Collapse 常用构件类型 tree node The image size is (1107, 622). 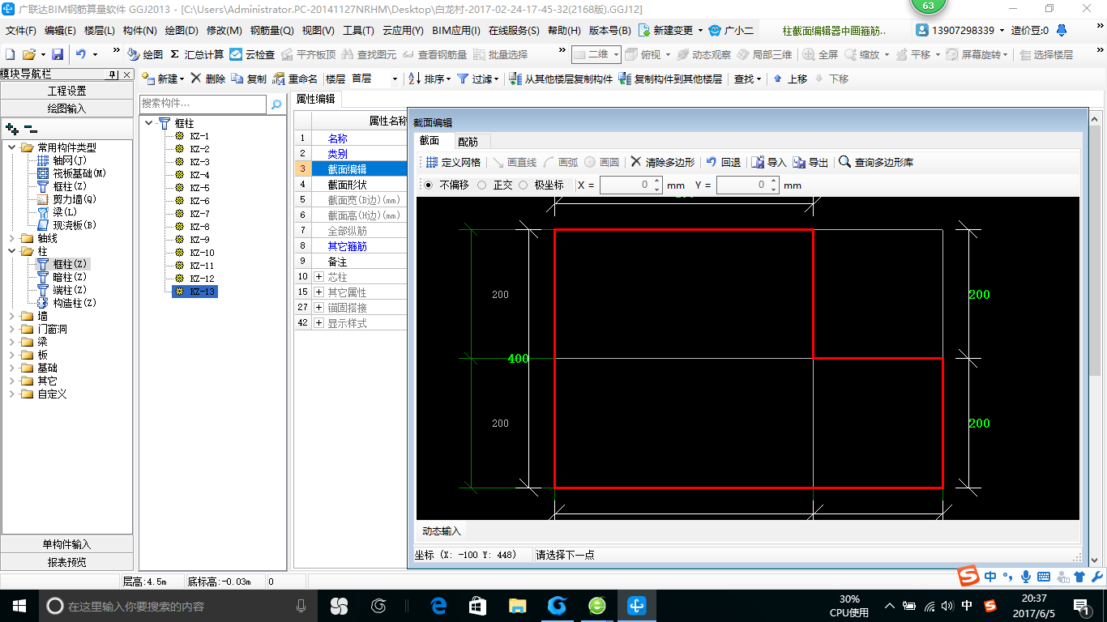coord(12,147)
